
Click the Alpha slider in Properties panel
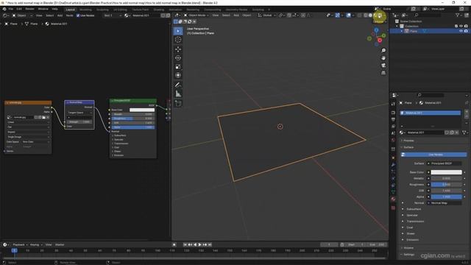pos(446,197)
